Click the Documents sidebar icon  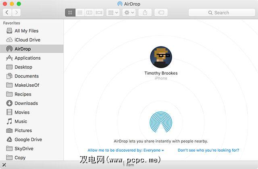pyautogui.click(x=9, y=76)
